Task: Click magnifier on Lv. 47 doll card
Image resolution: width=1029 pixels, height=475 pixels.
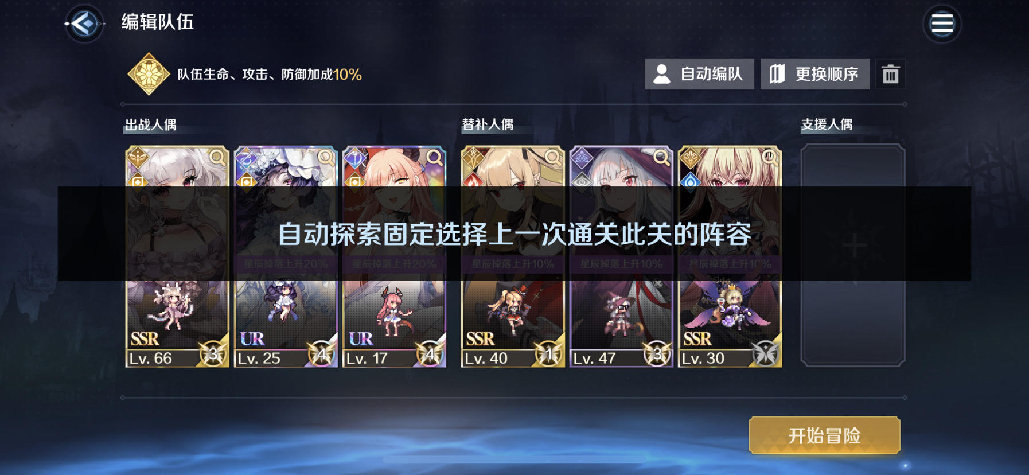Action: [661, 157]
